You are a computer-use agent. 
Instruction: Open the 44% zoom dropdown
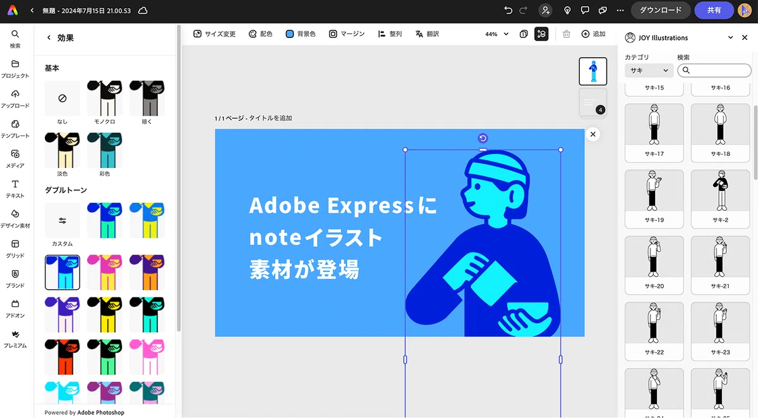(x=496, y=34)
